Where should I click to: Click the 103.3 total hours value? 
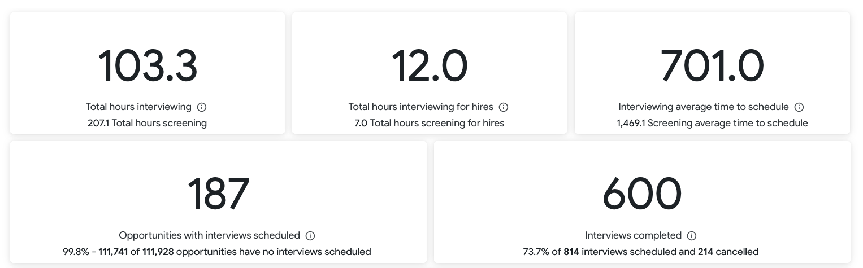(x=148, y=65)
